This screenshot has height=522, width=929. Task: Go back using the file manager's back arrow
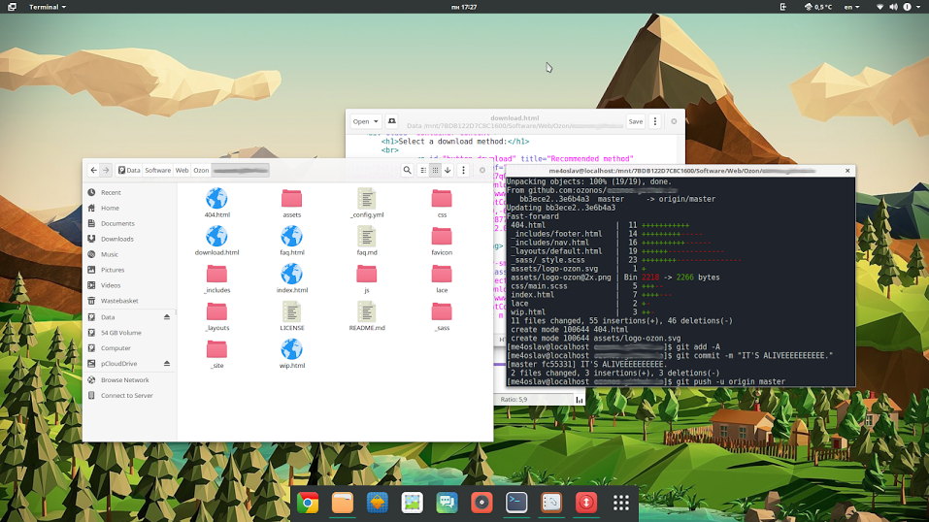coord(93,170)
